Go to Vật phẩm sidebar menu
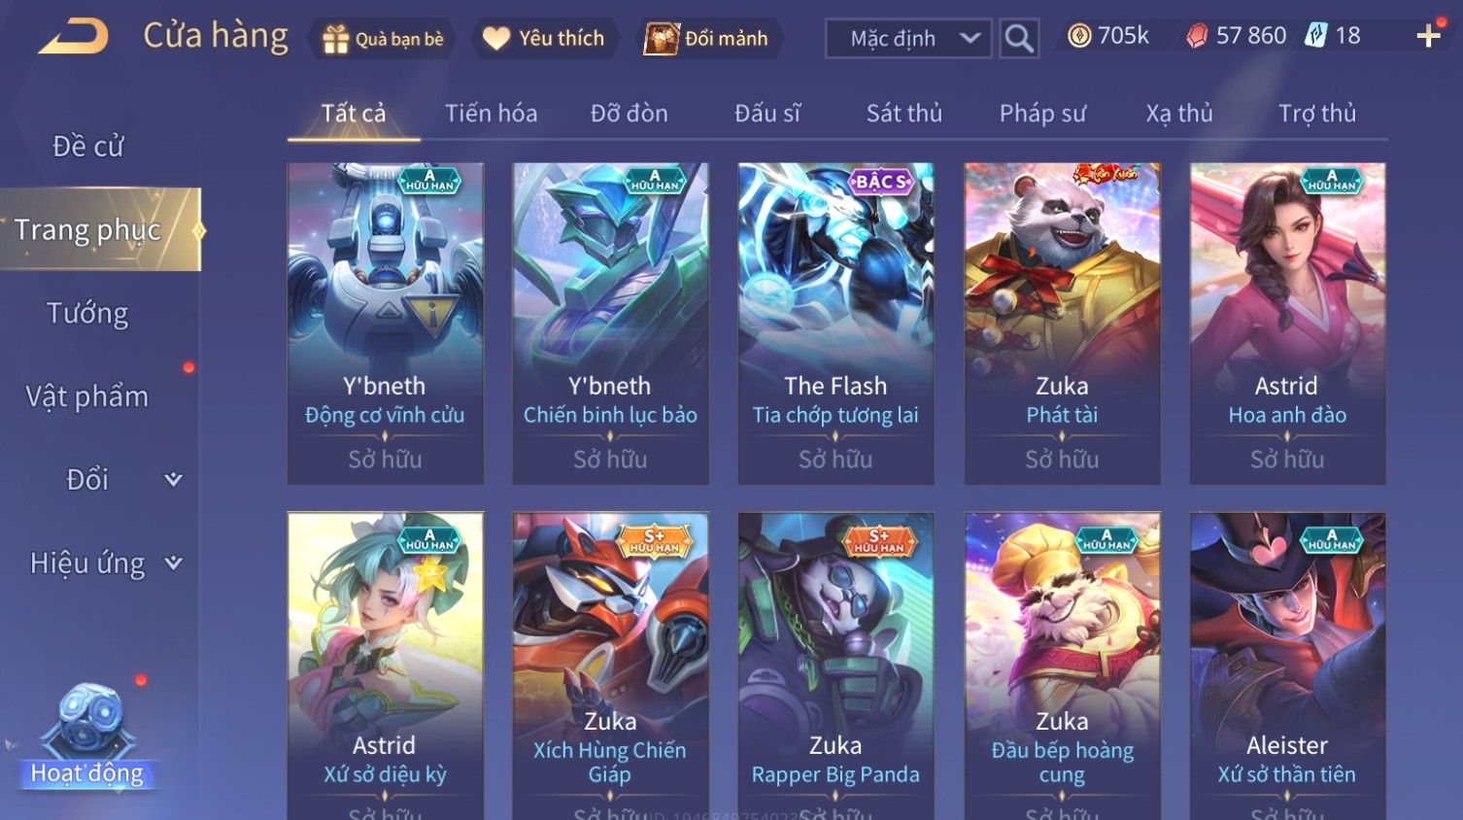The height and width of the screenshot is (820, 1463). [x=87, y=396]
